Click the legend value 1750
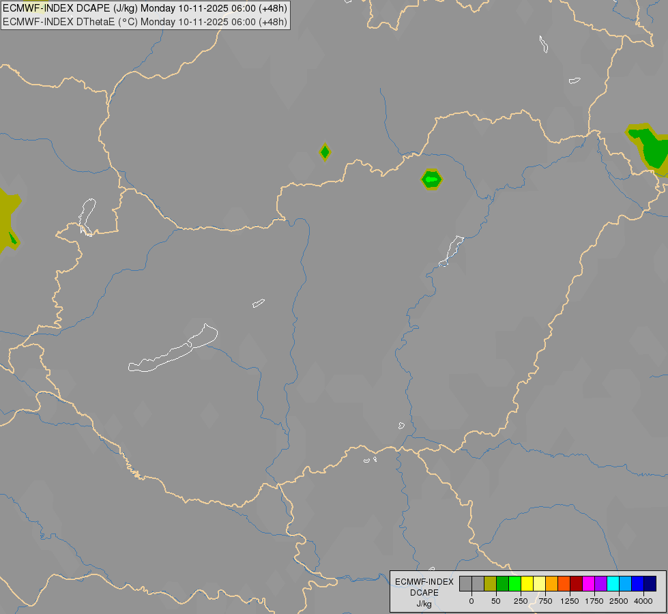Image resolution: width=668 pixels, height=614 pixels. point(594,601)
